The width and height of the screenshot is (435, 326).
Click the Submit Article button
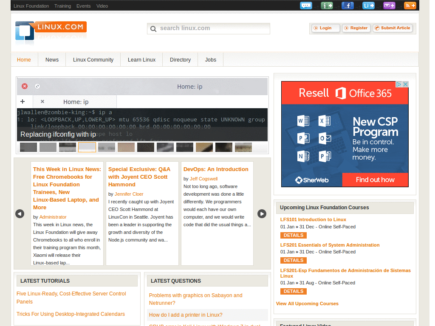(393, 28)
